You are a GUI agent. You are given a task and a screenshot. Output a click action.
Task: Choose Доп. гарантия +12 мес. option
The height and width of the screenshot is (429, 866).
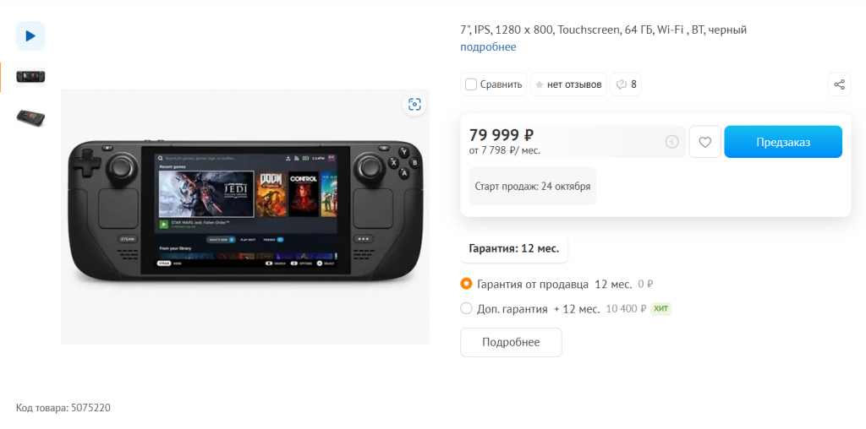466,308
